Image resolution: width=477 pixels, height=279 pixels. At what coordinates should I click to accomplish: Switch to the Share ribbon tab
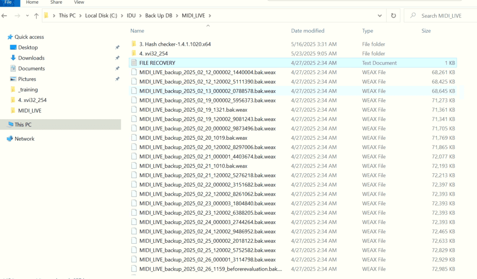56,2
